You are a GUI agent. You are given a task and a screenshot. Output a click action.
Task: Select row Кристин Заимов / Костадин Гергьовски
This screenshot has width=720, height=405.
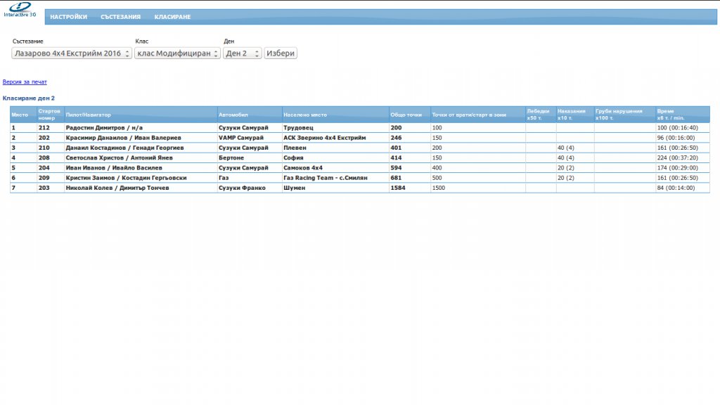(359, 178)
